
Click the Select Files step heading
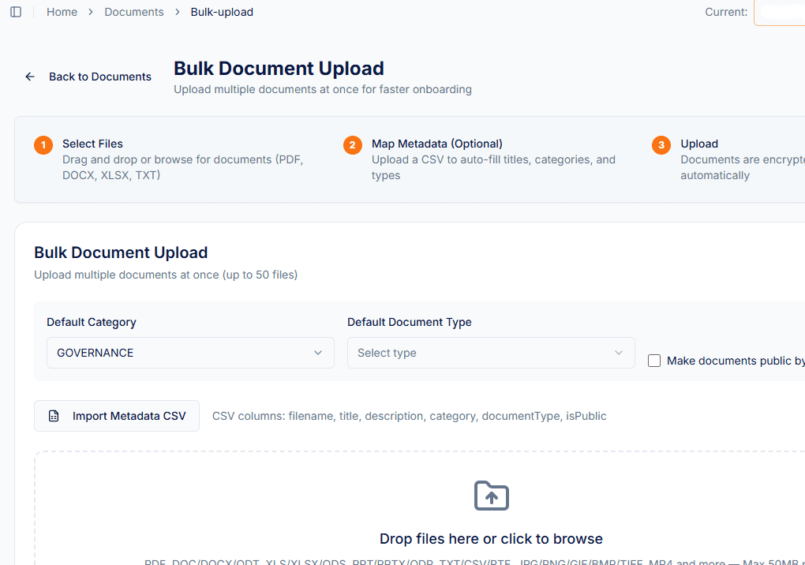(93, 144)
